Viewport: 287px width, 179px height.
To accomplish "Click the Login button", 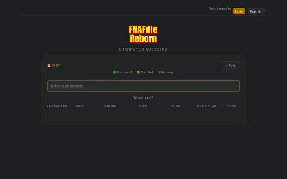I will (239, 11).
